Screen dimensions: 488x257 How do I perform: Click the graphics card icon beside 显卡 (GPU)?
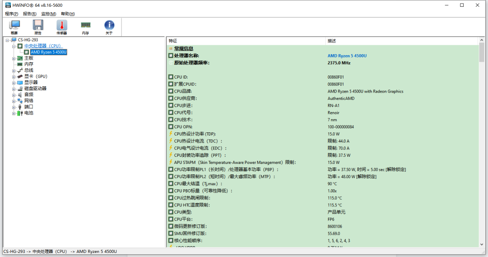pyautogui.click(x=20, y=76)
